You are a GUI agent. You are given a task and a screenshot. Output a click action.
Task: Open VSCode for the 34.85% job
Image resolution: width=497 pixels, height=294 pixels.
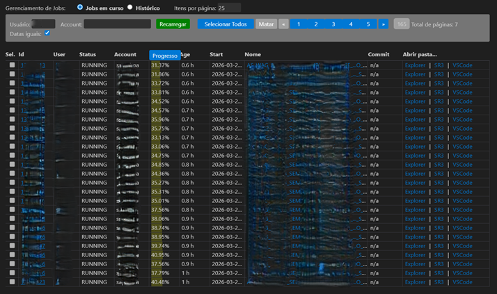pyautogui.click(x=462, y=165)
